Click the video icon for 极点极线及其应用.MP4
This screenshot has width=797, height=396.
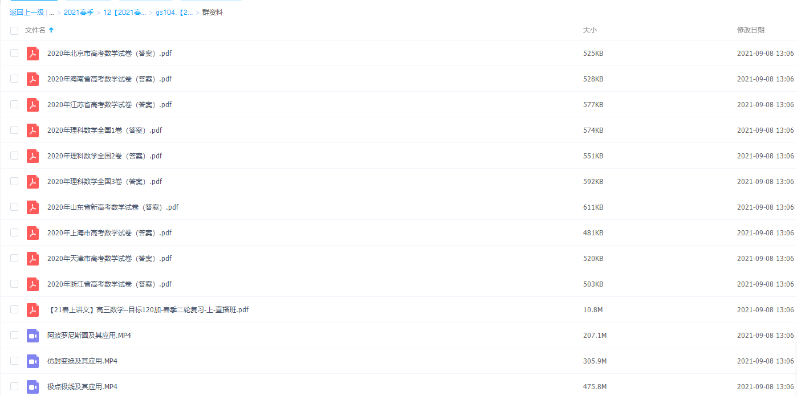(x=32, y=386)
